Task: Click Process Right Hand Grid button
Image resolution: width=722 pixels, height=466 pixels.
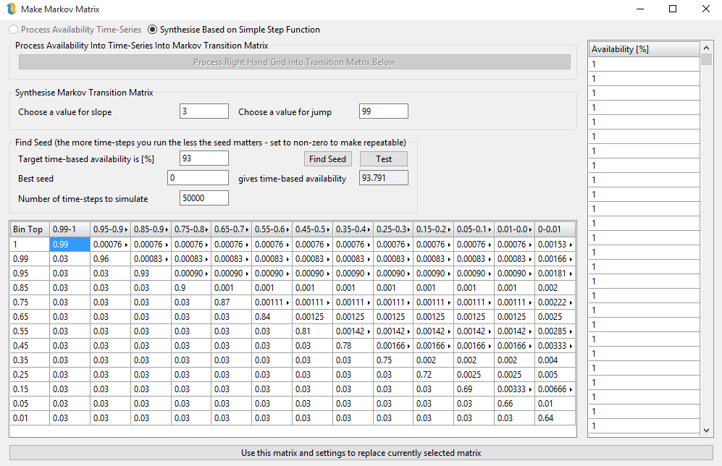Action: coord(294,62)
